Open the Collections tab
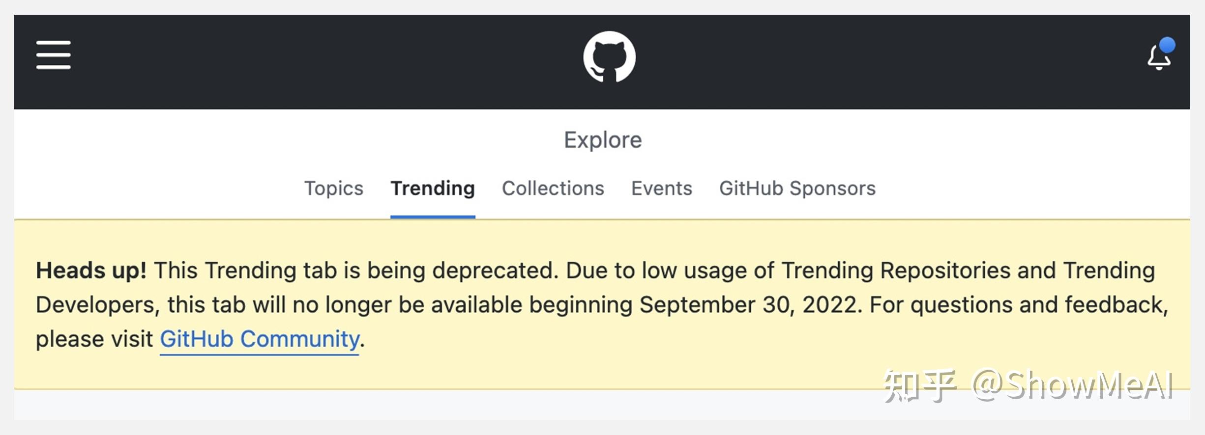 pyautogui.click(x=552, y=188)
